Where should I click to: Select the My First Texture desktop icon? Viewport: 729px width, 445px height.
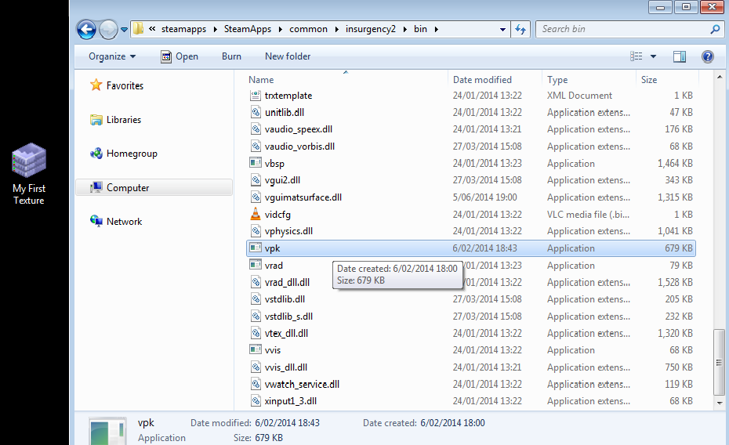click(29, 174)
